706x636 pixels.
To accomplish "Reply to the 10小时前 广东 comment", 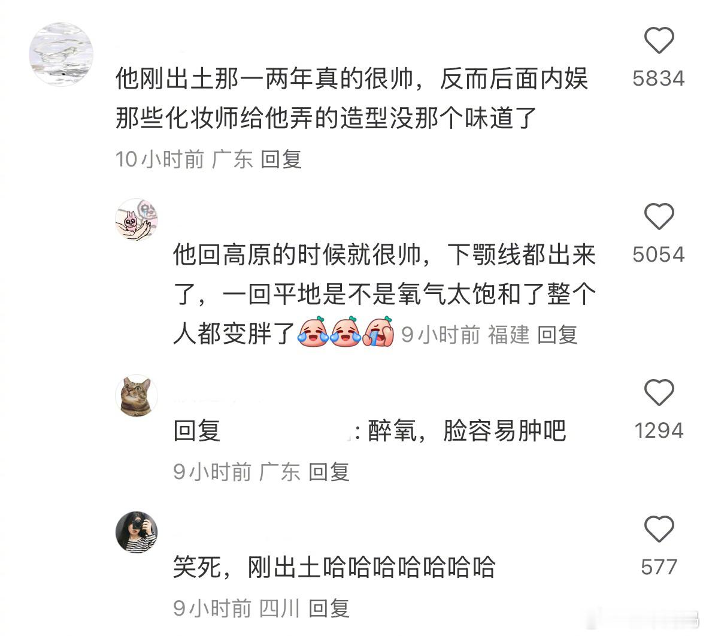I will (x=281, y=159).
